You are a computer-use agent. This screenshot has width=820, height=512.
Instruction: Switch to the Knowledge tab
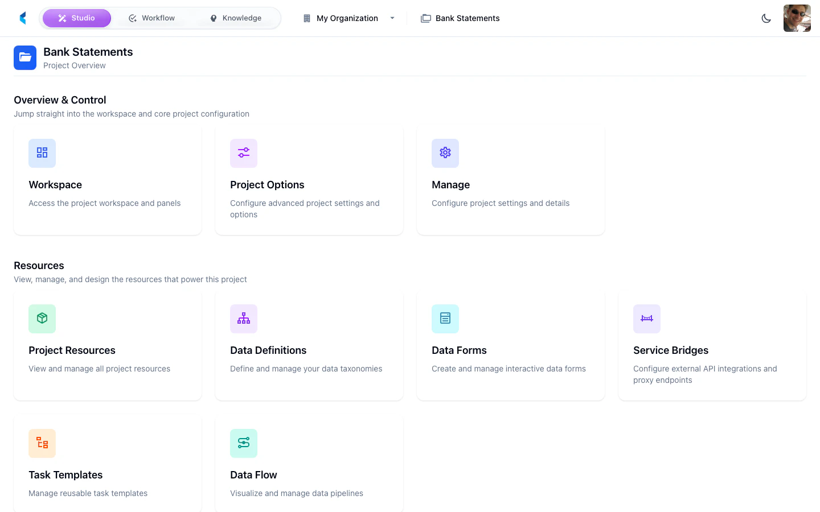point(235,18)
